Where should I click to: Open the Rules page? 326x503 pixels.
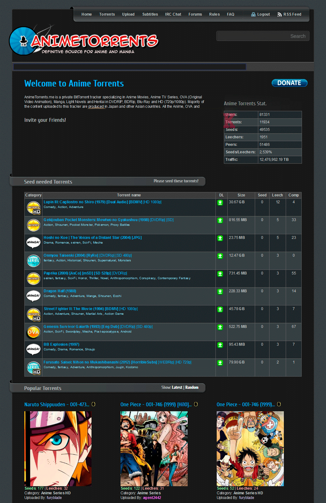tap(215, 14)
